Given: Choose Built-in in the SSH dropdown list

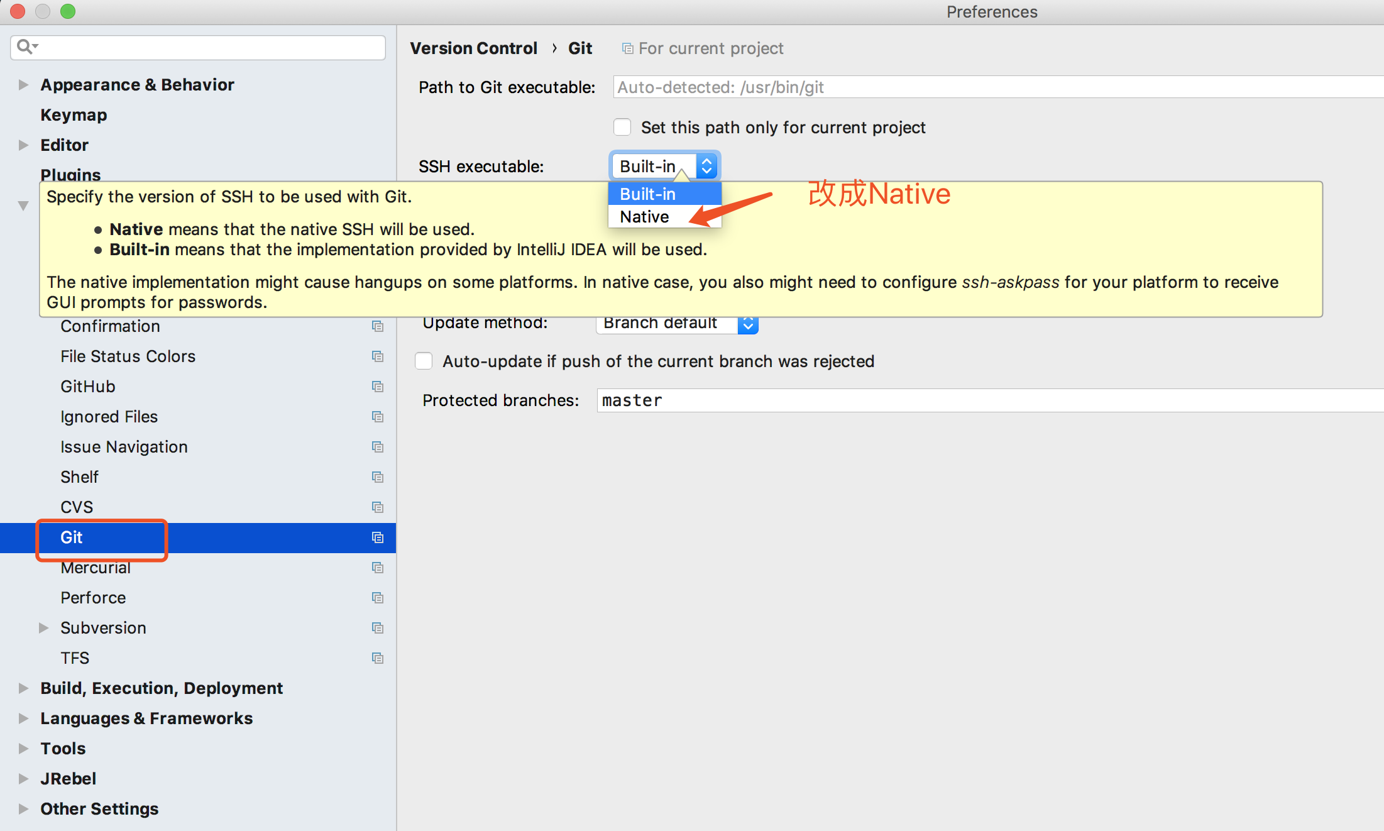Looking at the screenshot, I should coord(664,194).
